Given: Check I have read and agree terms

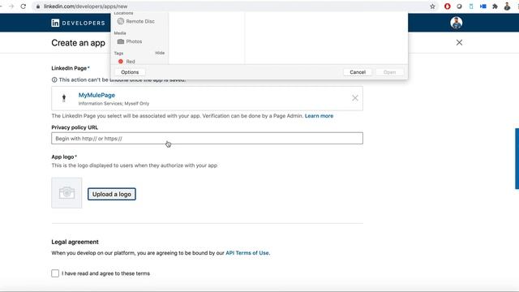Looking at the screenshot, I should [55, 273].
